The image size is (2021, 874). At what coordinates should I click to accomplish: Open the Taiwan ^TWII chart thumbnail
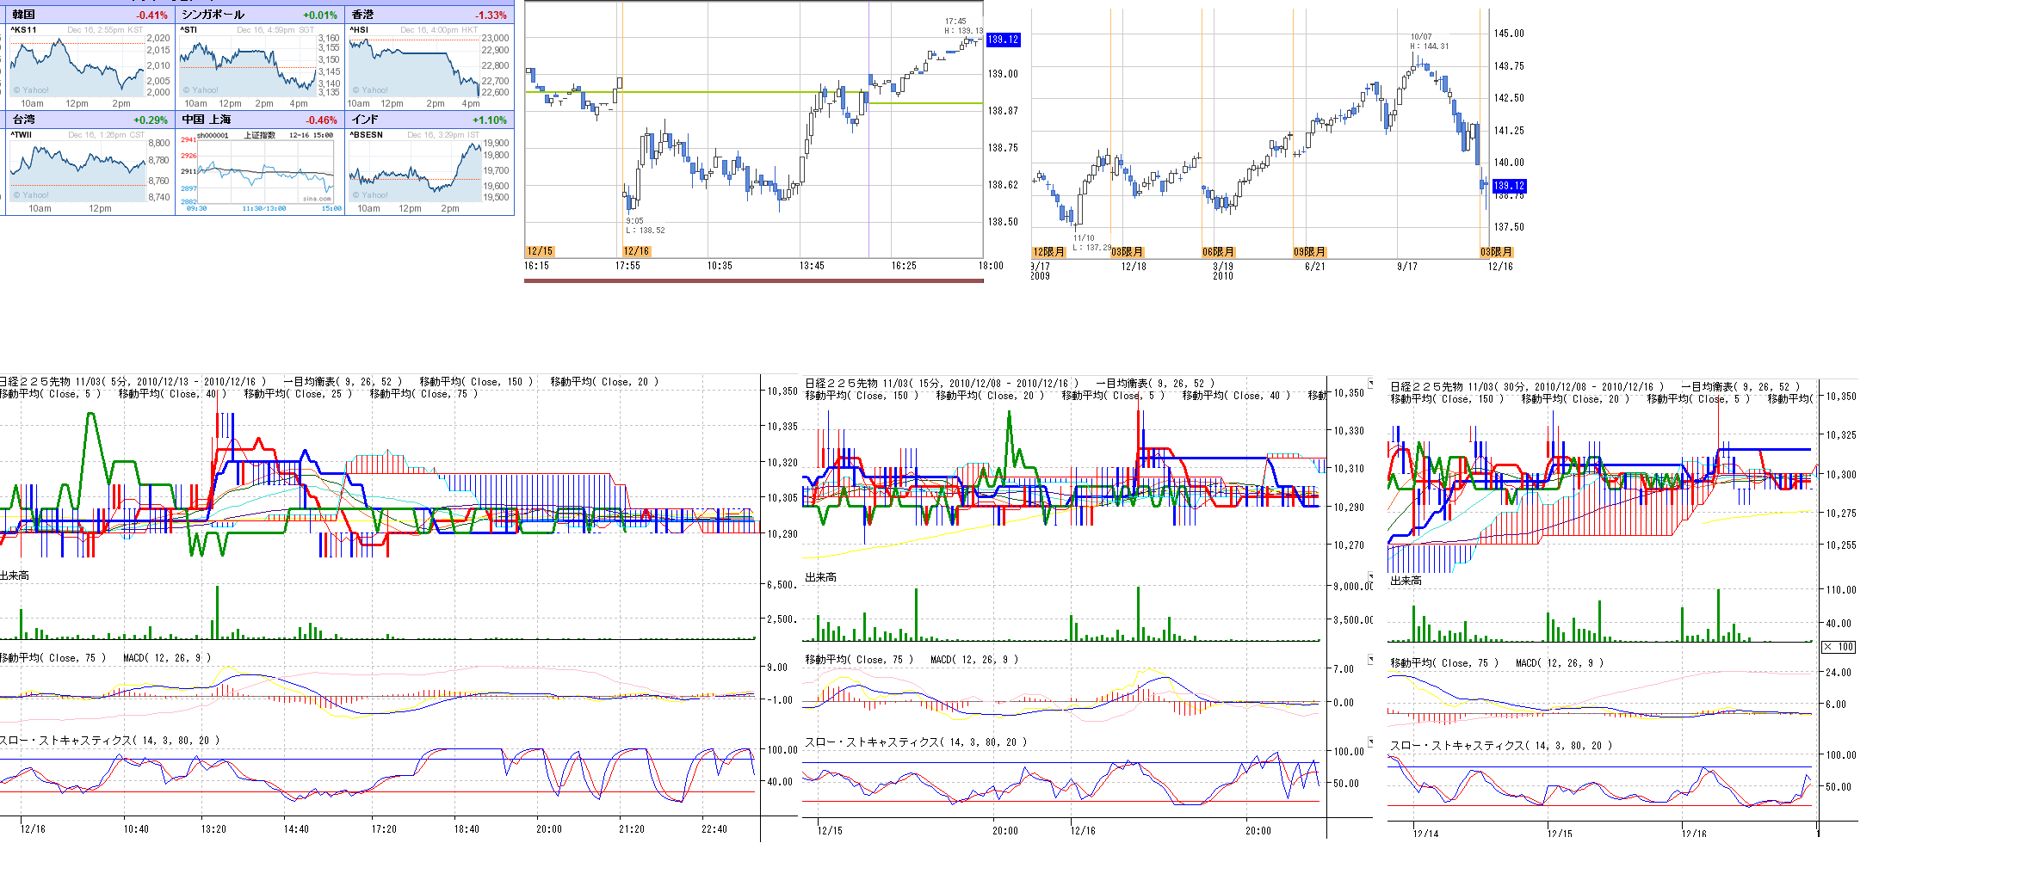pos(77,171)
